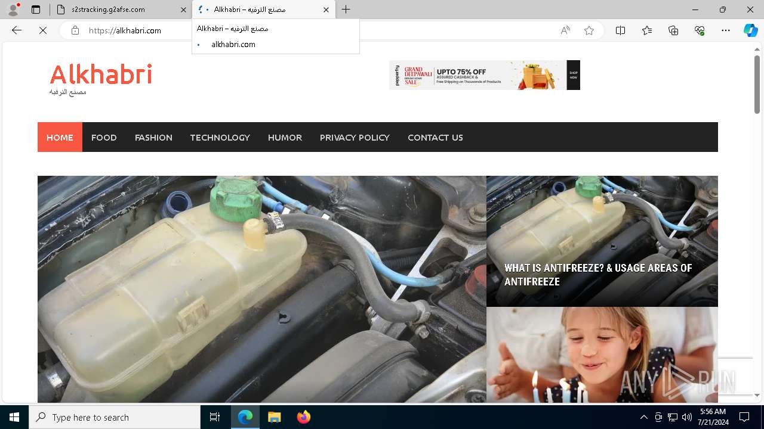Select the Alkhabri tab
764x429 pixels.
264,10
